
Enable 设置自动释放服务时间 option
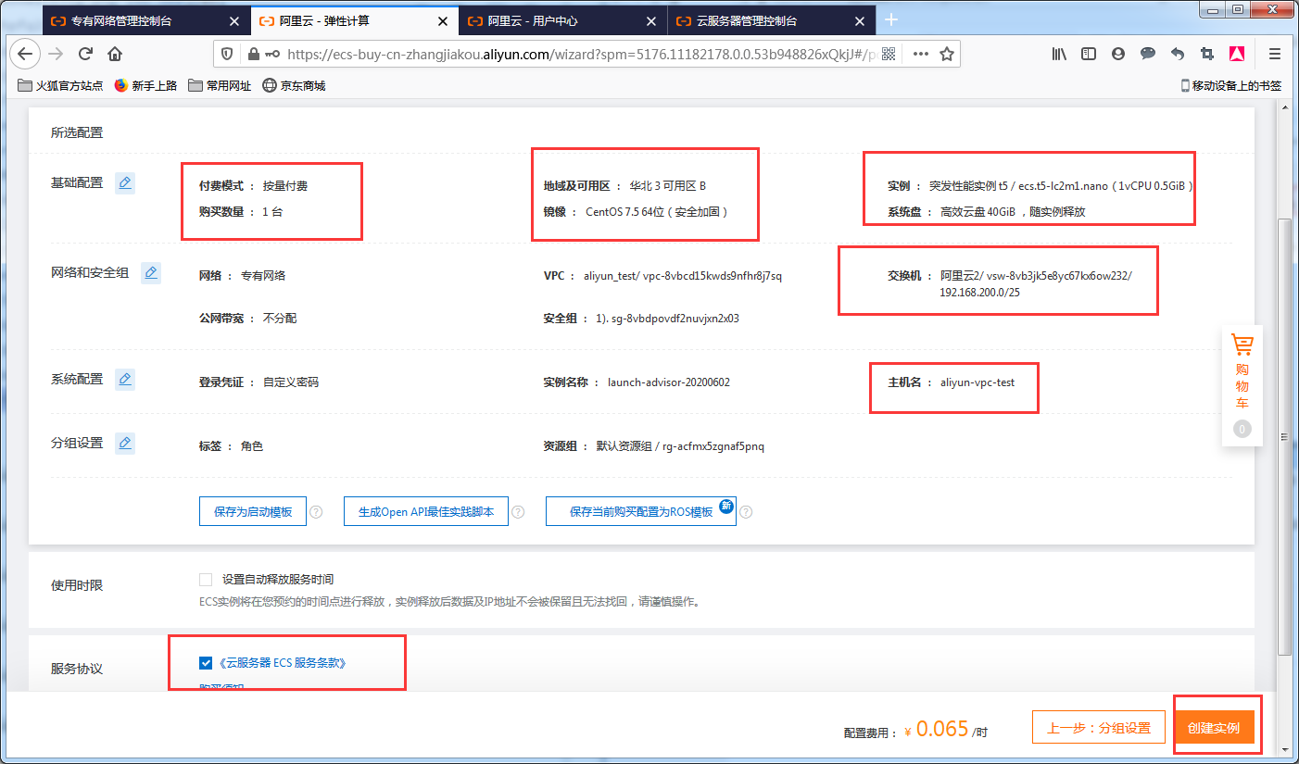click(205, 579)
